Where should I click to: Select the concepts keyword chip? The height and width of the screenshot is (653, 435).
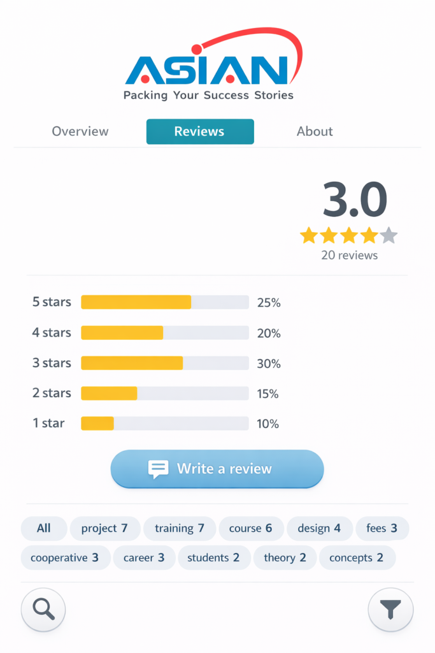pos(356,557)
